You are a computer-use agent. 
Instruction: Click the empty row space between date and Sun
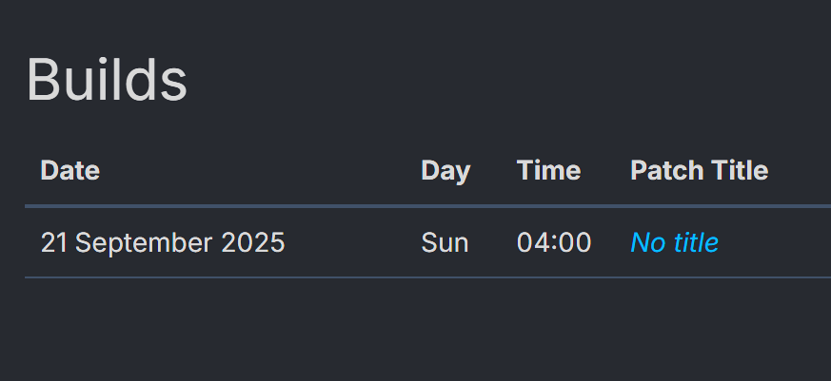click(353, 243)
